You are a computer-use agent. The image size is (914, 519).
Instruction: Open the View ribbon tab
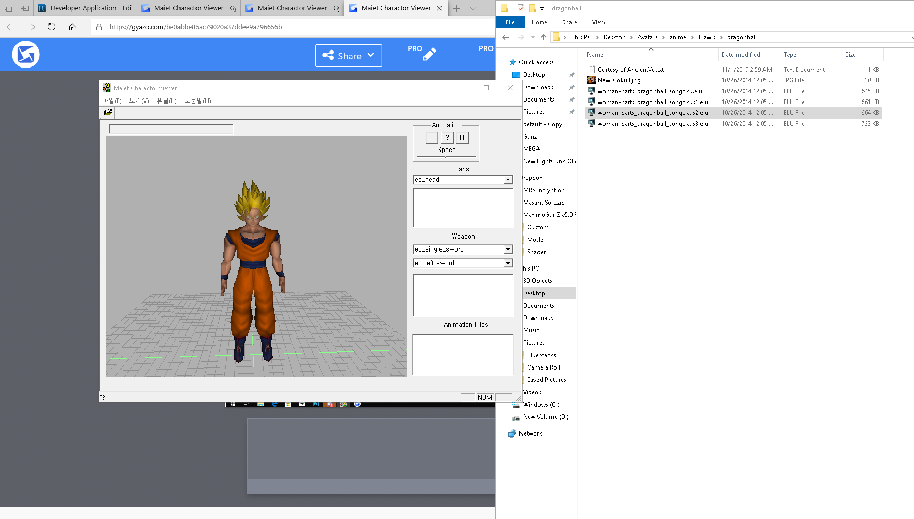(x=598, y=22)
